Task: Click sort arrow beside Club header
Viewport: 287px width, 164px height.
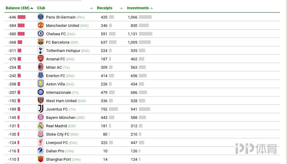Action: pyautogui.click(x=92, y=8)
